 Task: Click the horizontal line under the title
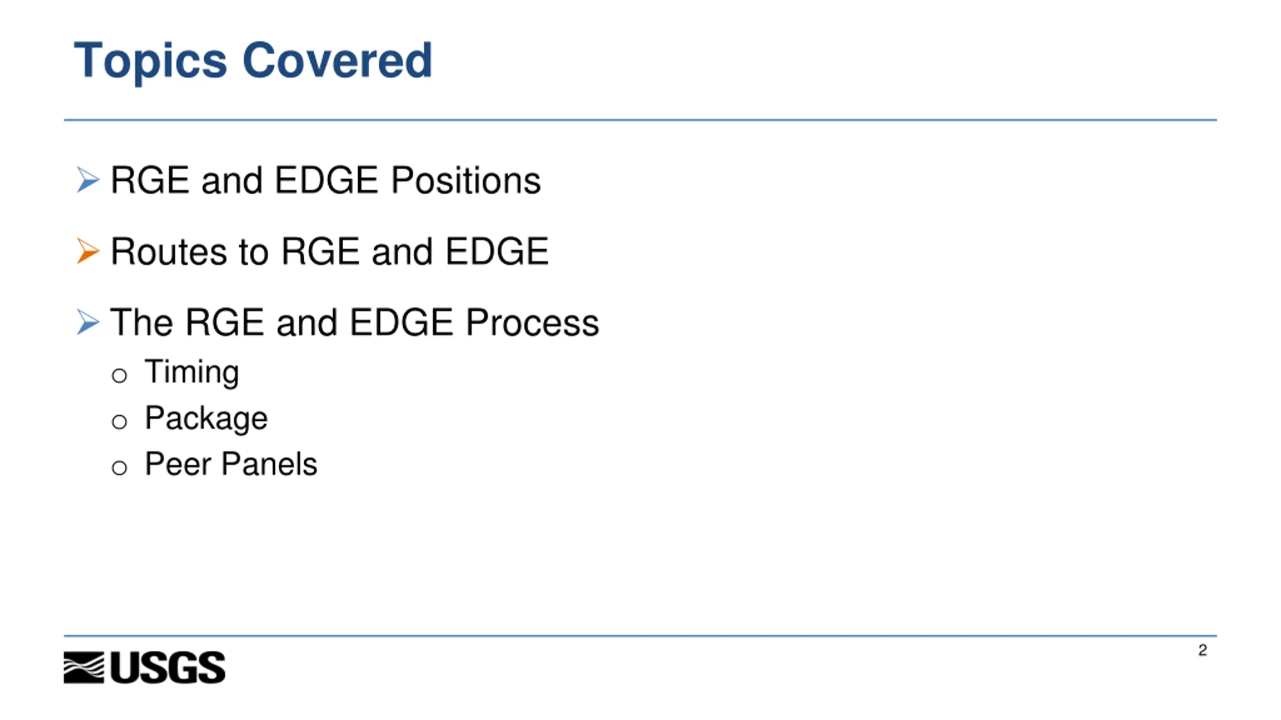640,120
